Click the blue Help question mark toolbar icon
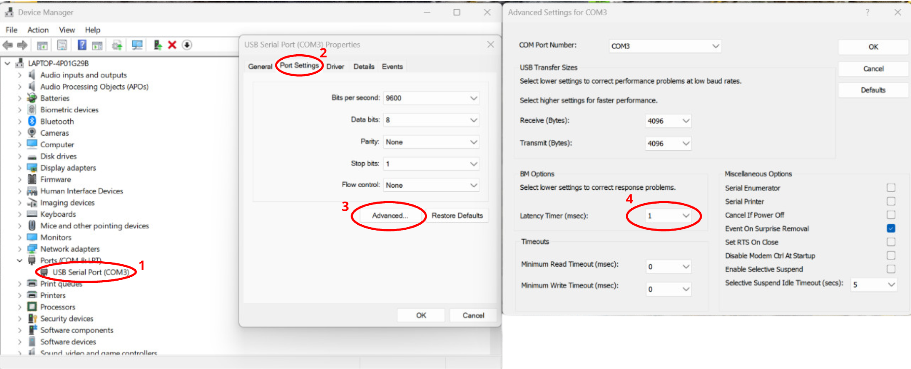Screen dimensions: 911x369 82,45
